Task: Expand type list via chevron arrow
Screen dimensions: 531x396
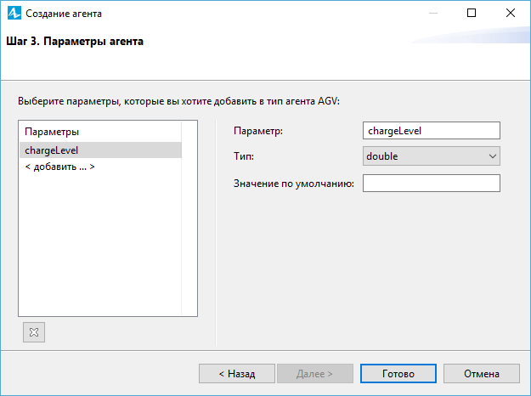Action: click(x=493, y=156)
